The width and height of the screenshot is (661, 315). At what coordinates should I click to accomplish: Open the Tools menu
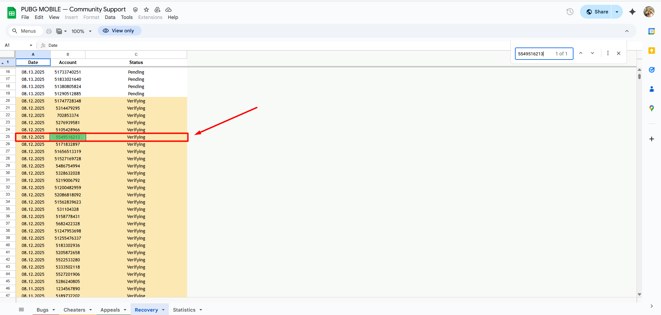127,17
